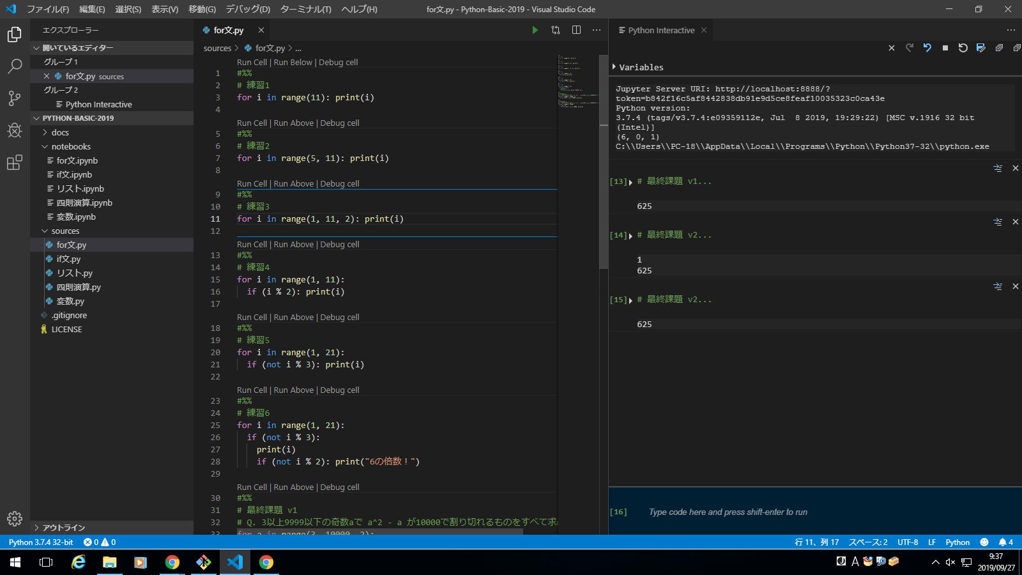This screenshot has height=575, width=1022.
Task: Click the undo icon in Python Interactive
Action: (x=927, y=48)
